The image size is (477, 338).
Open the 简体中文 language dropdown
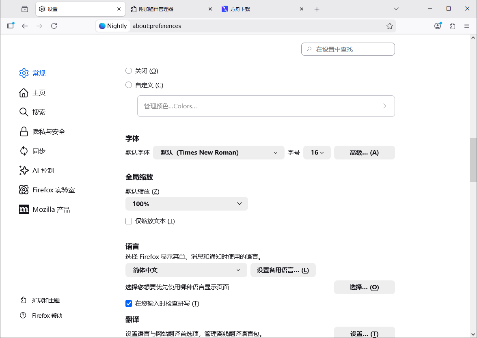(x=186, y=270)
